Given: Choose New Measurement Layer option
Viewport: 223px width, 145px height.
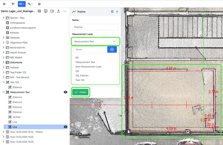Looking at the screenshot, I should tap(88, 67).
